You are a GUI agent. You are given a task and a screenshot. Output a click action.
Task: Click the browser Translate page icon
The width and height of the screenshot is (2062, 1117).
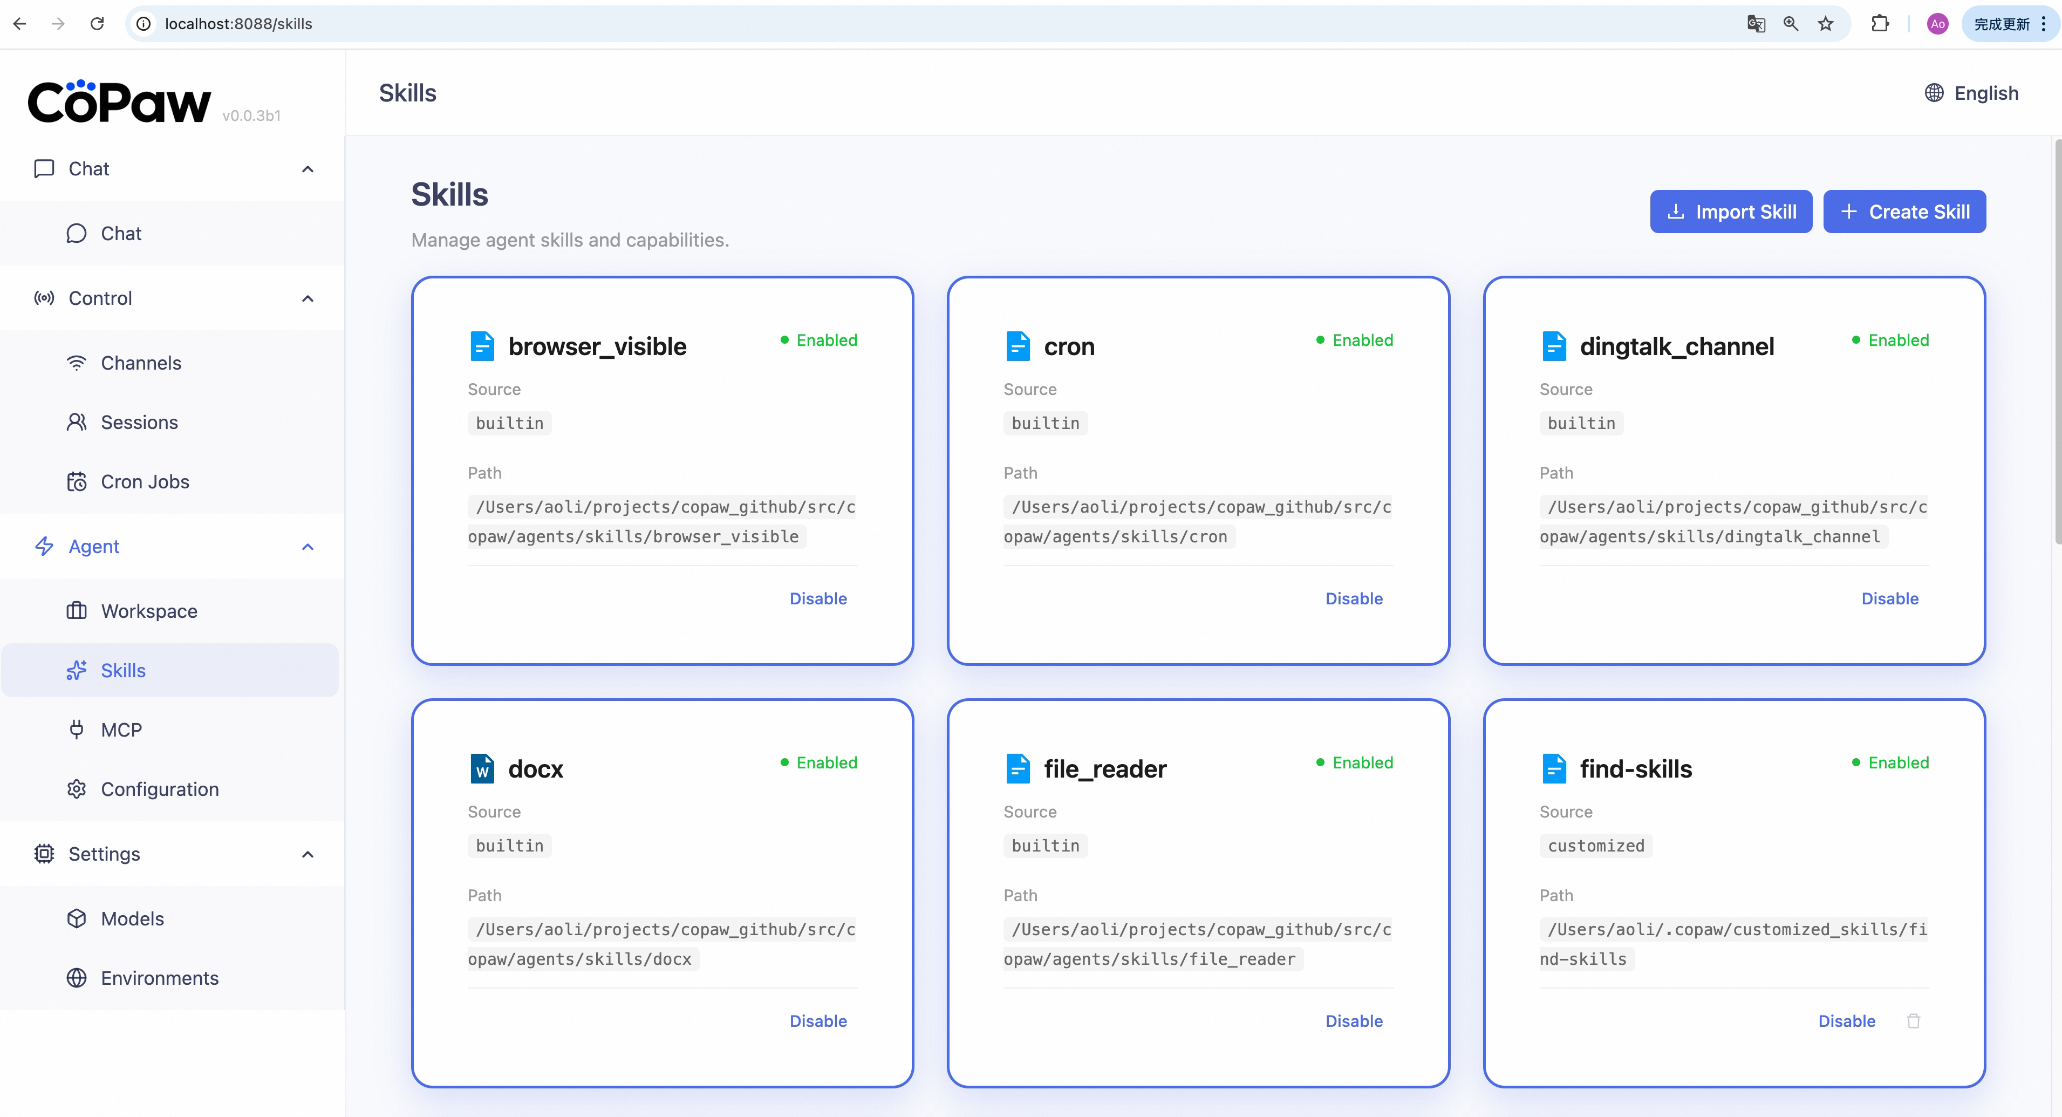click(x=1756, y=24)
